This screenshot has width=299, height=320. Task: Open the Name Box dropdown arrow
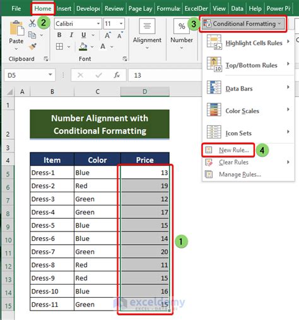click(50, 75)
